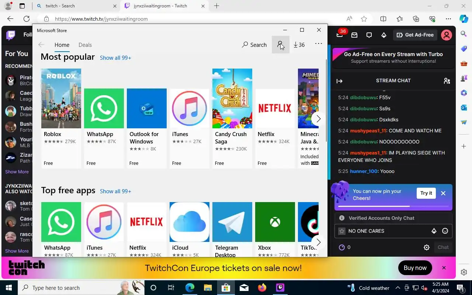Open the Netflix tile in Top free apps
Viewport: 472px width, 295px height.
147,229
